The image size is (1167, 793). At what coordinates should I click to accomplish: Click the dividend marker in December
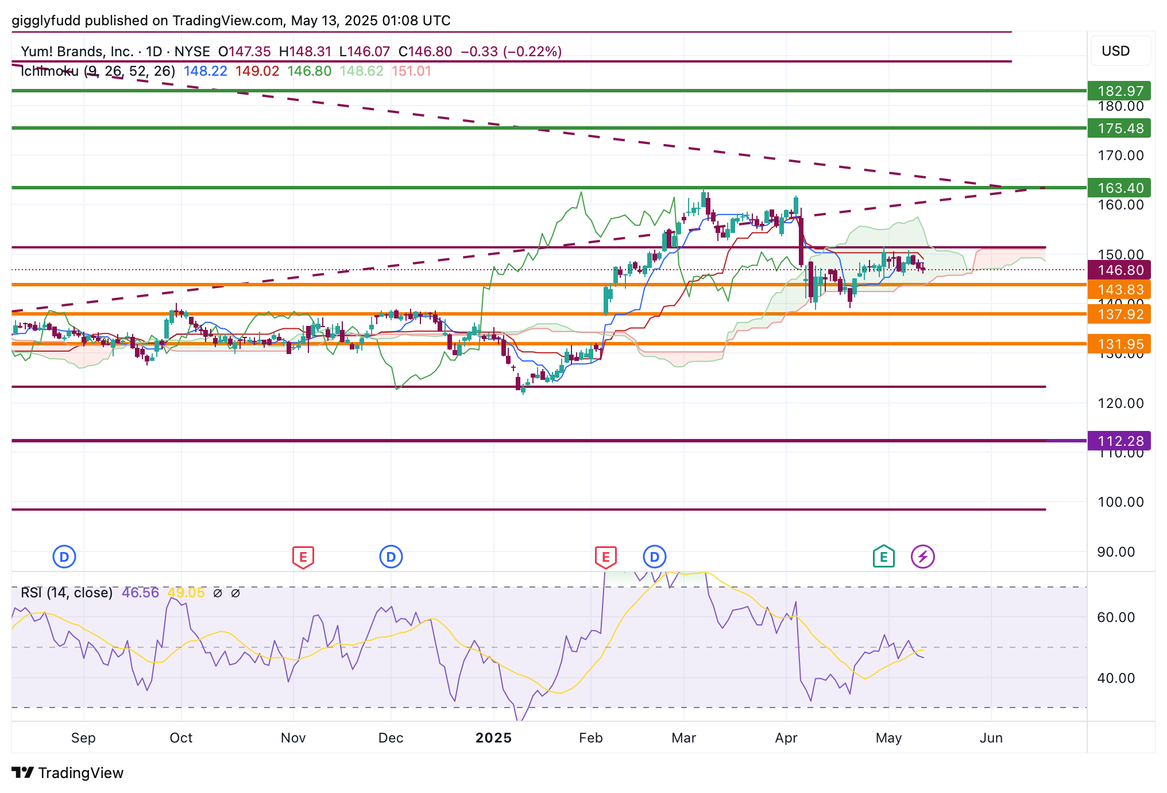pyautogui.click(x=391, y=557)
